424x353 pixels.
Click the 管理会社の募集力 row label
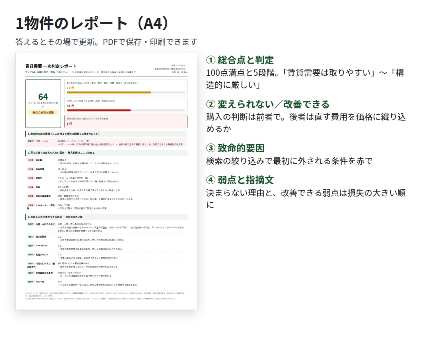44,273
